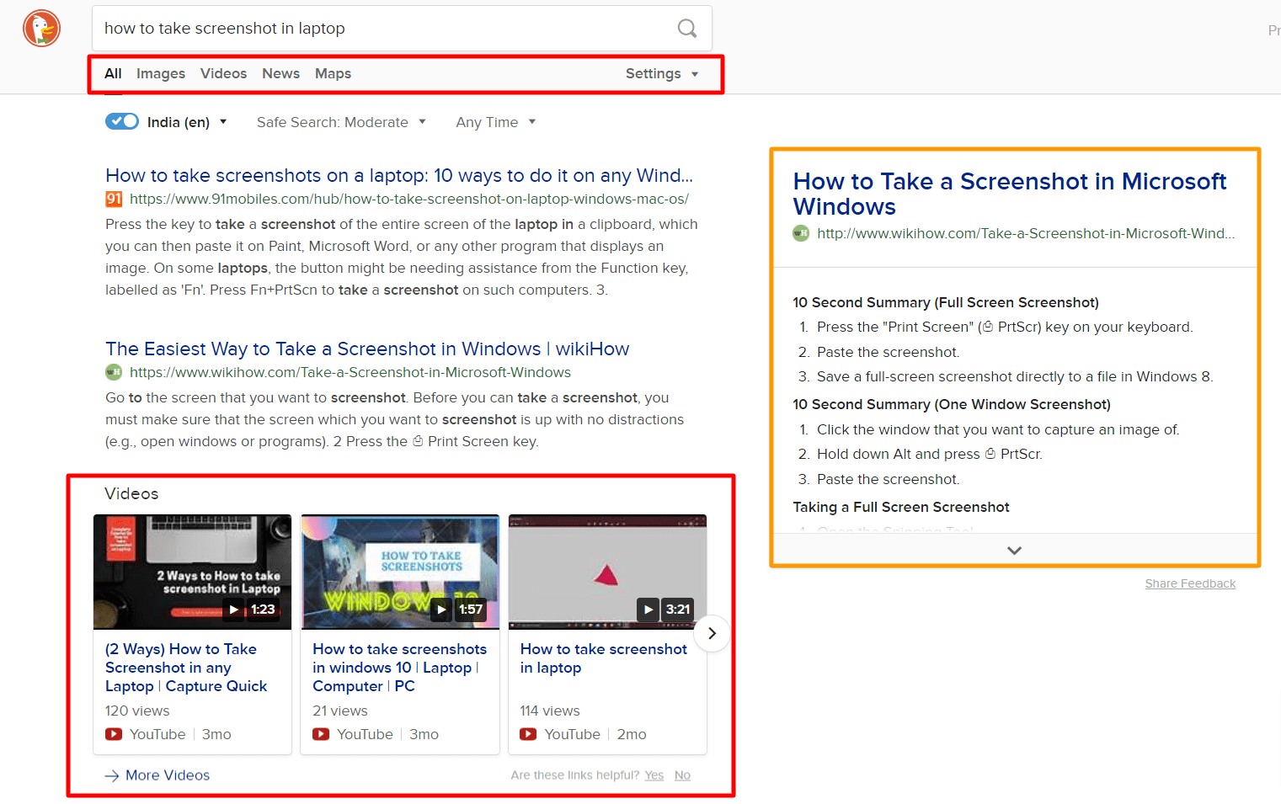Click the '2 Ways' laptop video thumbnail
This screenshot has width=1281, height=804.
point(192,572)
